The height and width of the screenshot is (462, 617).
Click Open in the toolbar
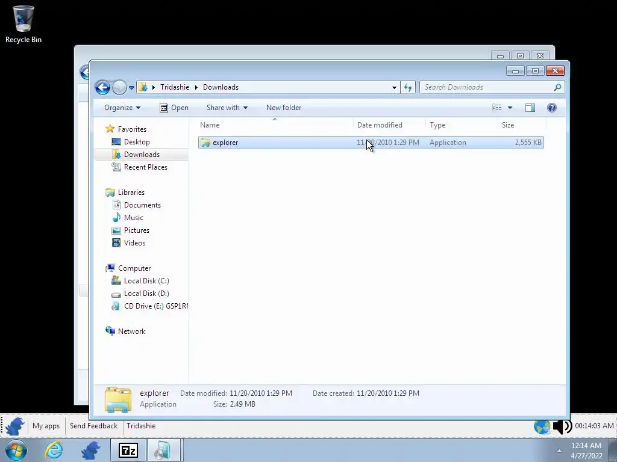point(174,108)
